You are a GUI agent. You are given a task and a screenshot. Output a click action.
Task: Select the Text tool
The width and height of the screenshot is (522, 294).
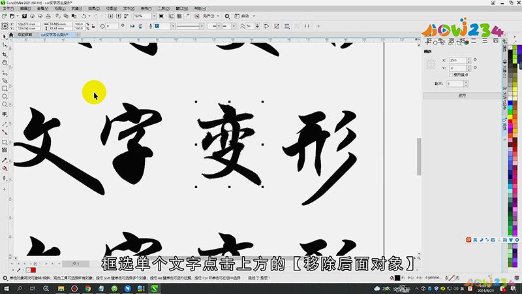pyautogui.click(x=5, y=114)
